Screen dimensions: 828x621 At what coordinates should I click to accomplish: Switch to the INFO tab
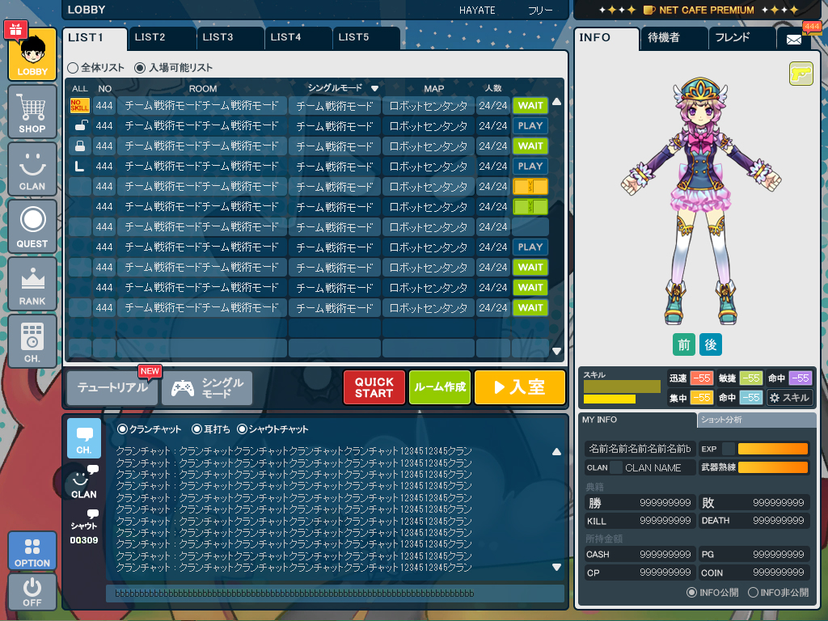[x=606, y=38]
